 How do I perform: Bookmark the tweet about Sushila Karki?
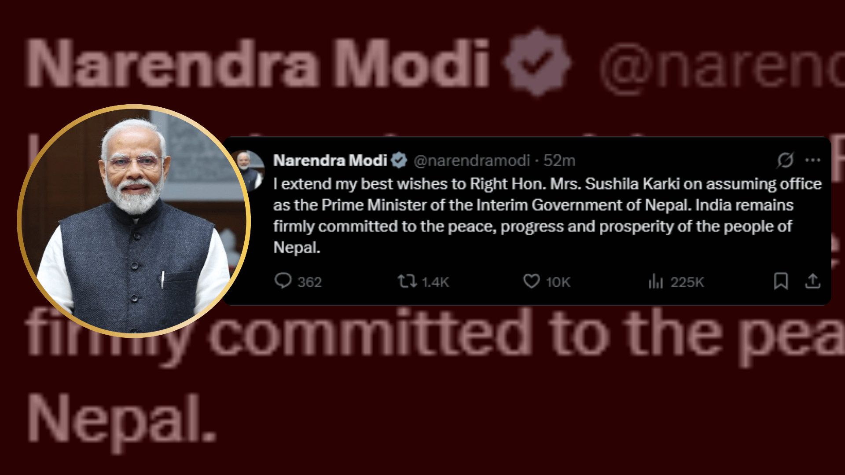click(x=781, y=281)
